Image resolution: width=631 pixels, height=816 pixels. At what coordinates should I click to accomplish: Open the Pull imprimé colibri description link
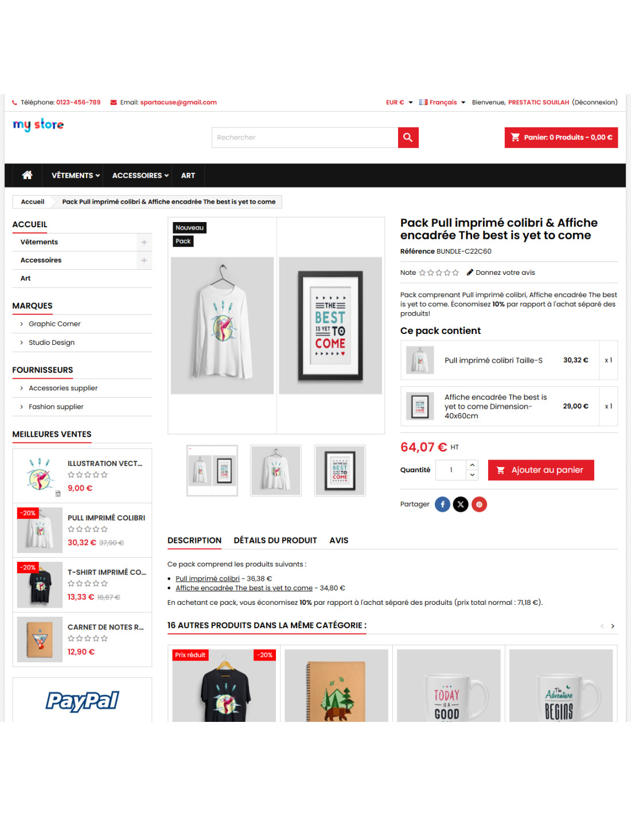208,578
